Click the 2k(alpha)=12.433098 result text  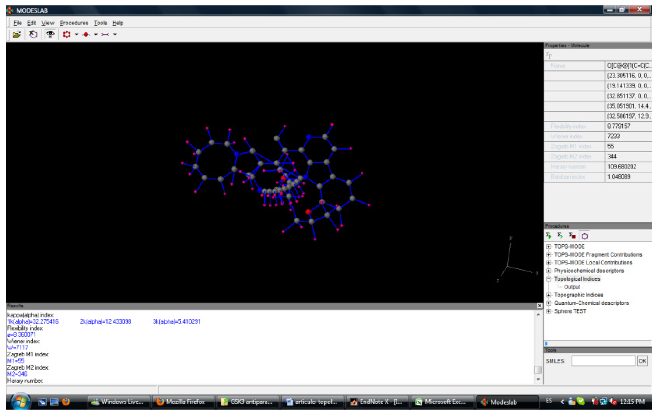[x=105, y=321]
